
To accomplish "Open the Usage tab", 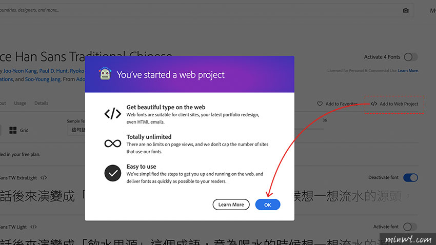I will pyautogui.click(x=20, y=103).
